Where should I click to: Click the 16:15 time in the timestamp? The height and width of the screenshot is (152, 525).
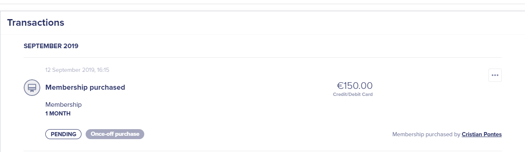point(103,70)
